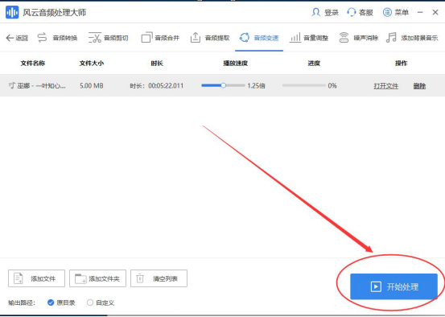Screen dimensions: 445x317
Task: Click the 登录 user icon
Action: click(x=316, y=12)
